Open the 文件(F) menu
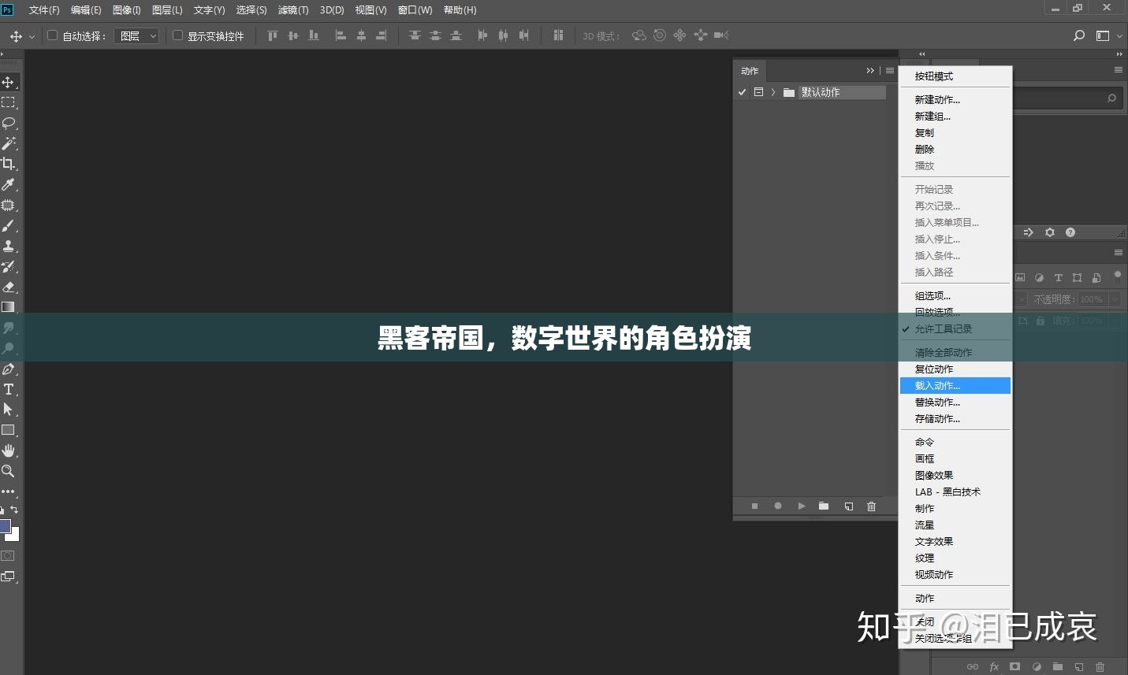This screenshot has height=675, width=1128. (x=44, y=10)
